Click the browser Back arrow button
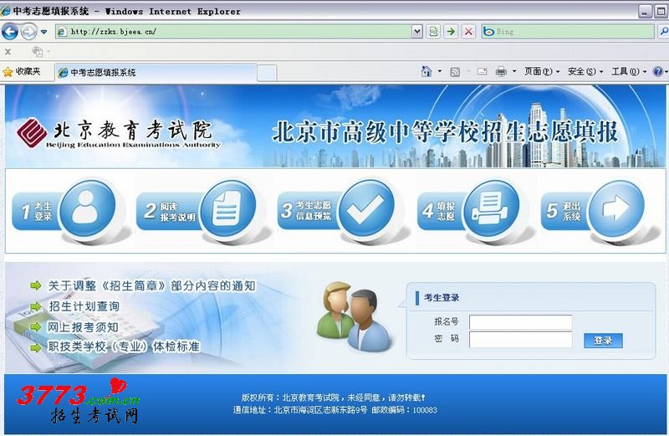This screenshot has width=669, height=436. tap(10, 32)
